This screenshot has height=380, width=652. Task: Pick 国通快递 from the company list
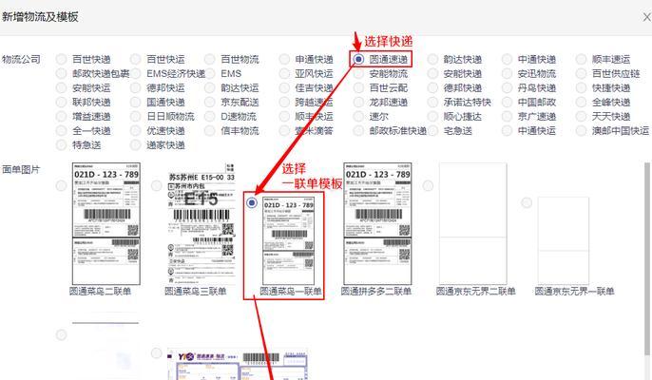136,103
